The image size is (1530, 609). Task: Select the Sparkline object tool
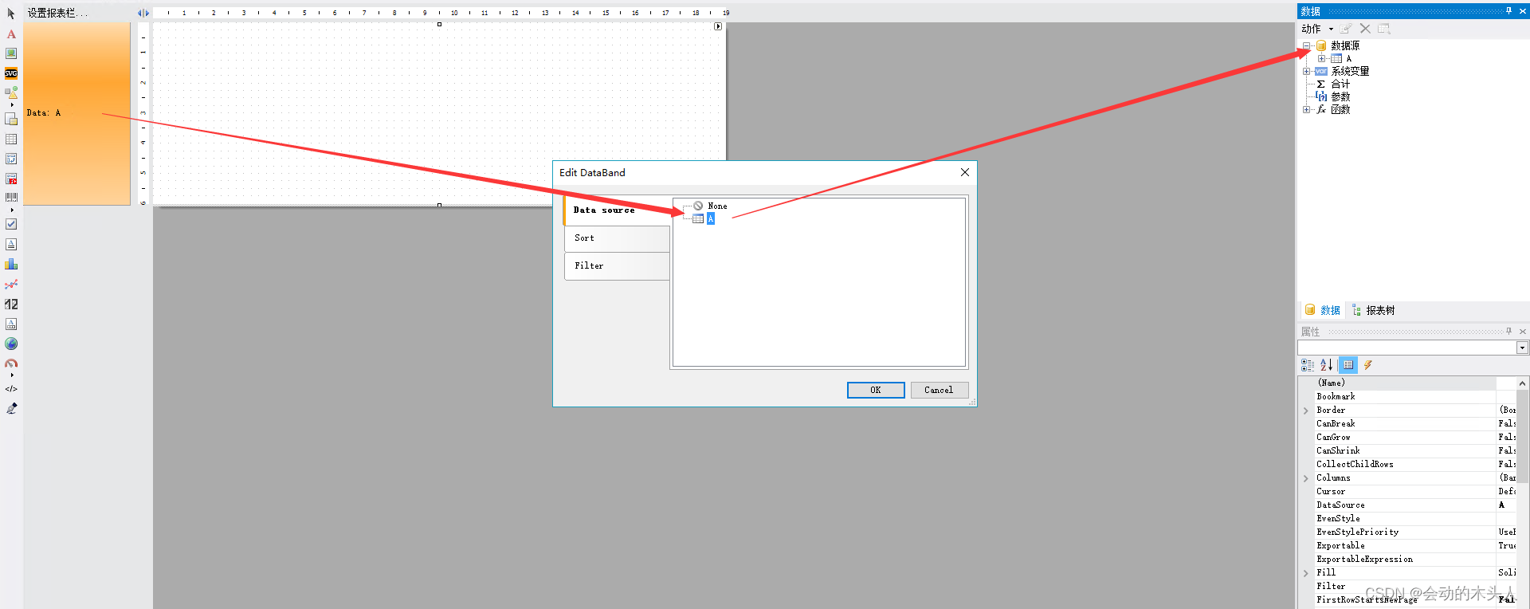[11, 285]
